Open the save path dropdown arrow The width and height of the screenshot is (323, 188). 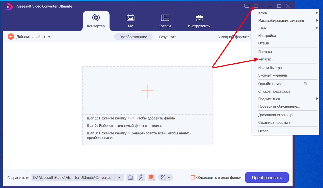coord(119,177)
